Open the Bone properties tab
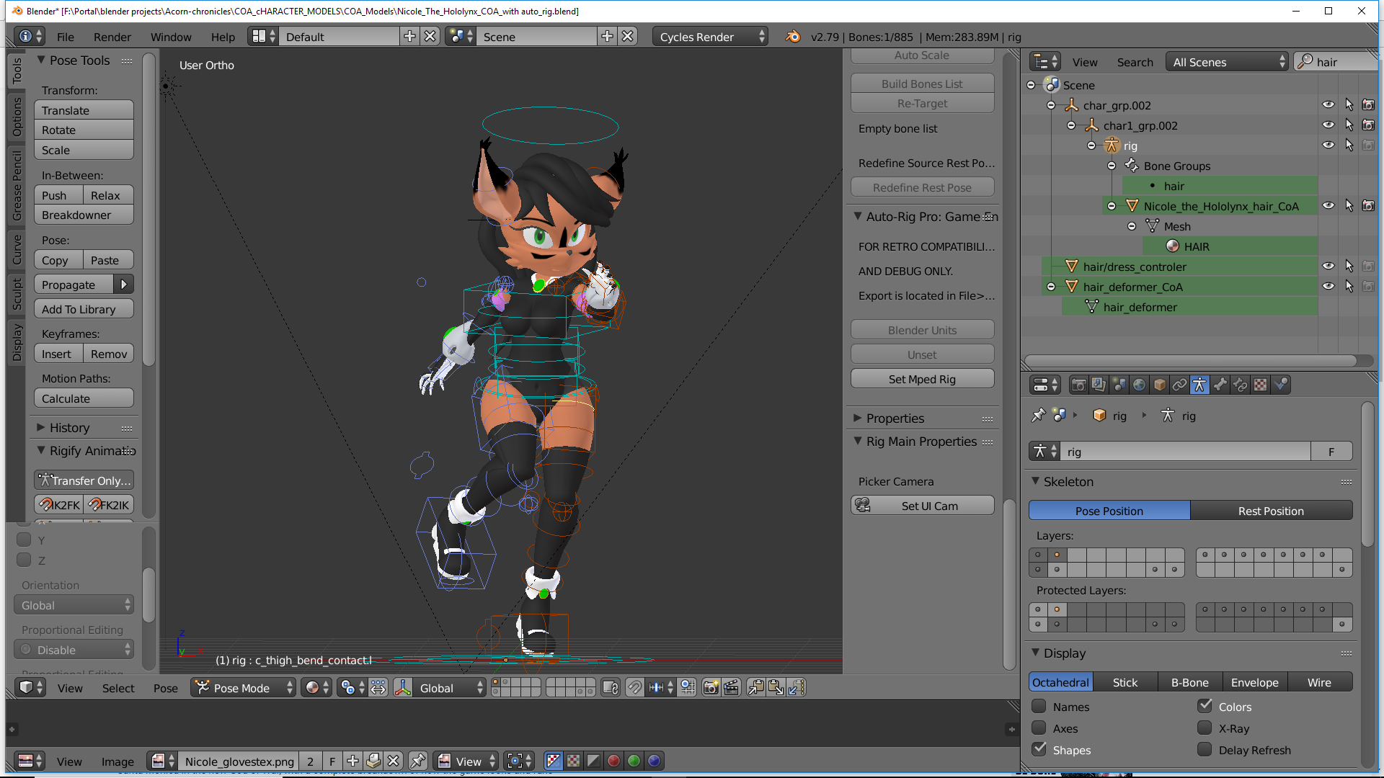 (x=1220, y=385)
